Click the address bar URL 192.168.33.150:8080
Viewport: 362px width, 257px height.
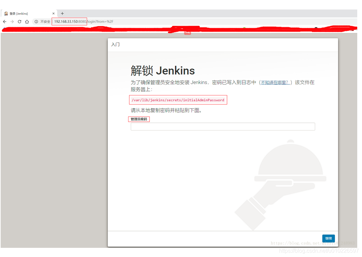coord(70,22)
